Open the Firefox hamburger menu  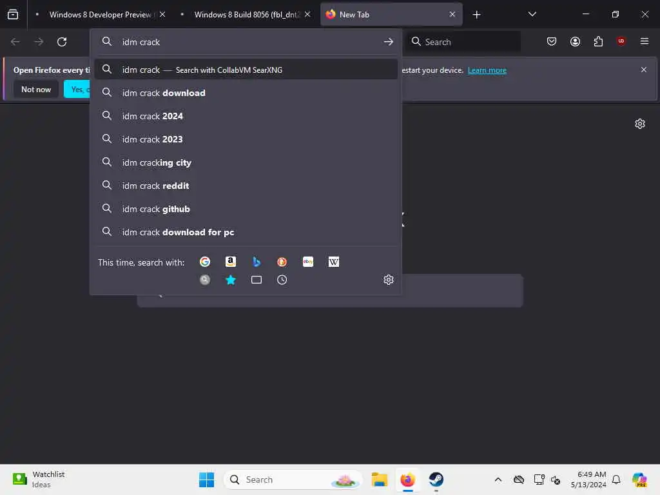click(644, 41)
